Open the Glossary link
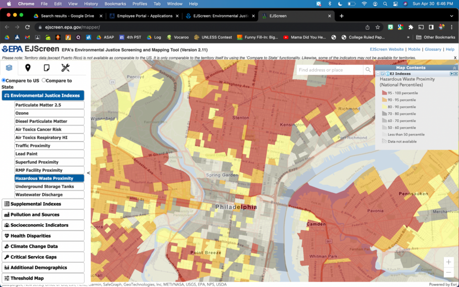 click(433, 49)
